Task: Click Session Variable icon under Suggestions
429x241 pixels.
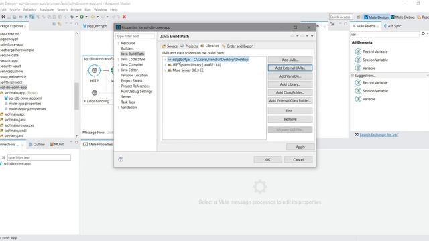Action: point(358,91)
